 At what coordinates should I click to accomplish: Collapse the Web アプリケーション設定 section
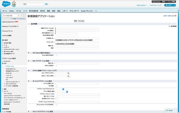[29, 61]
